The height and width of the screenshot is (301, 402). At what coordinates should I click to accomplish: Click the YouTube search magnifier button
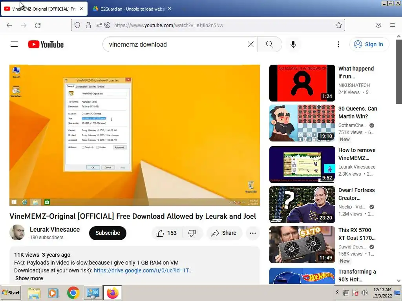(x=269, y=44)
